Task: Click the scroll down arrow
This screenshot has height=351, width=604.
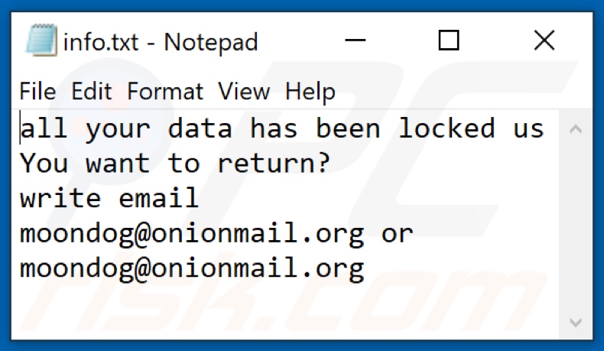Action: (576, 321)
